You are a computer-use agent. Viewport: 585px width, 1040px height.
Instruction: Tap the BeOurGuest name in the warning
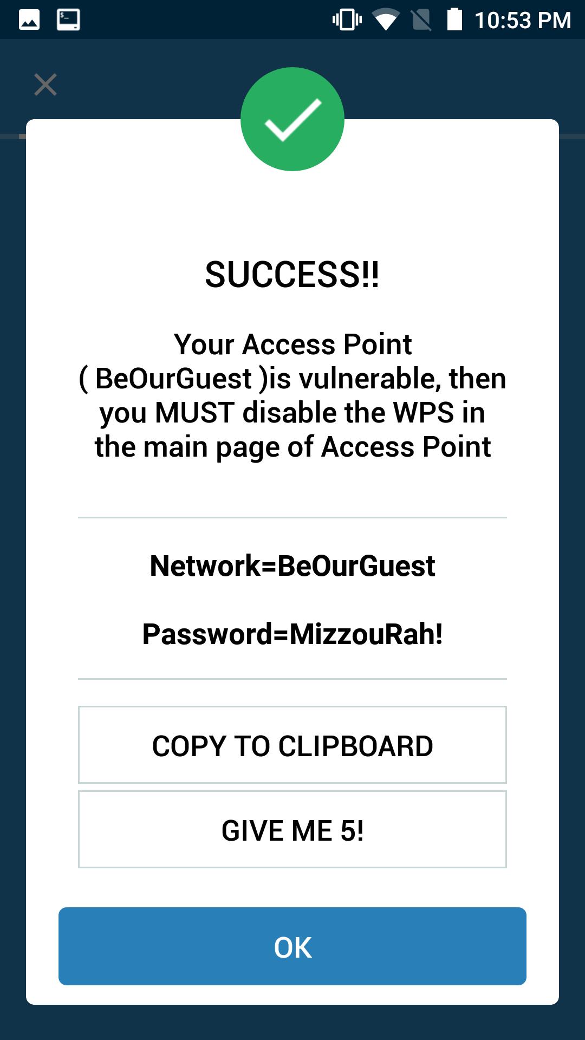(174, 378)
